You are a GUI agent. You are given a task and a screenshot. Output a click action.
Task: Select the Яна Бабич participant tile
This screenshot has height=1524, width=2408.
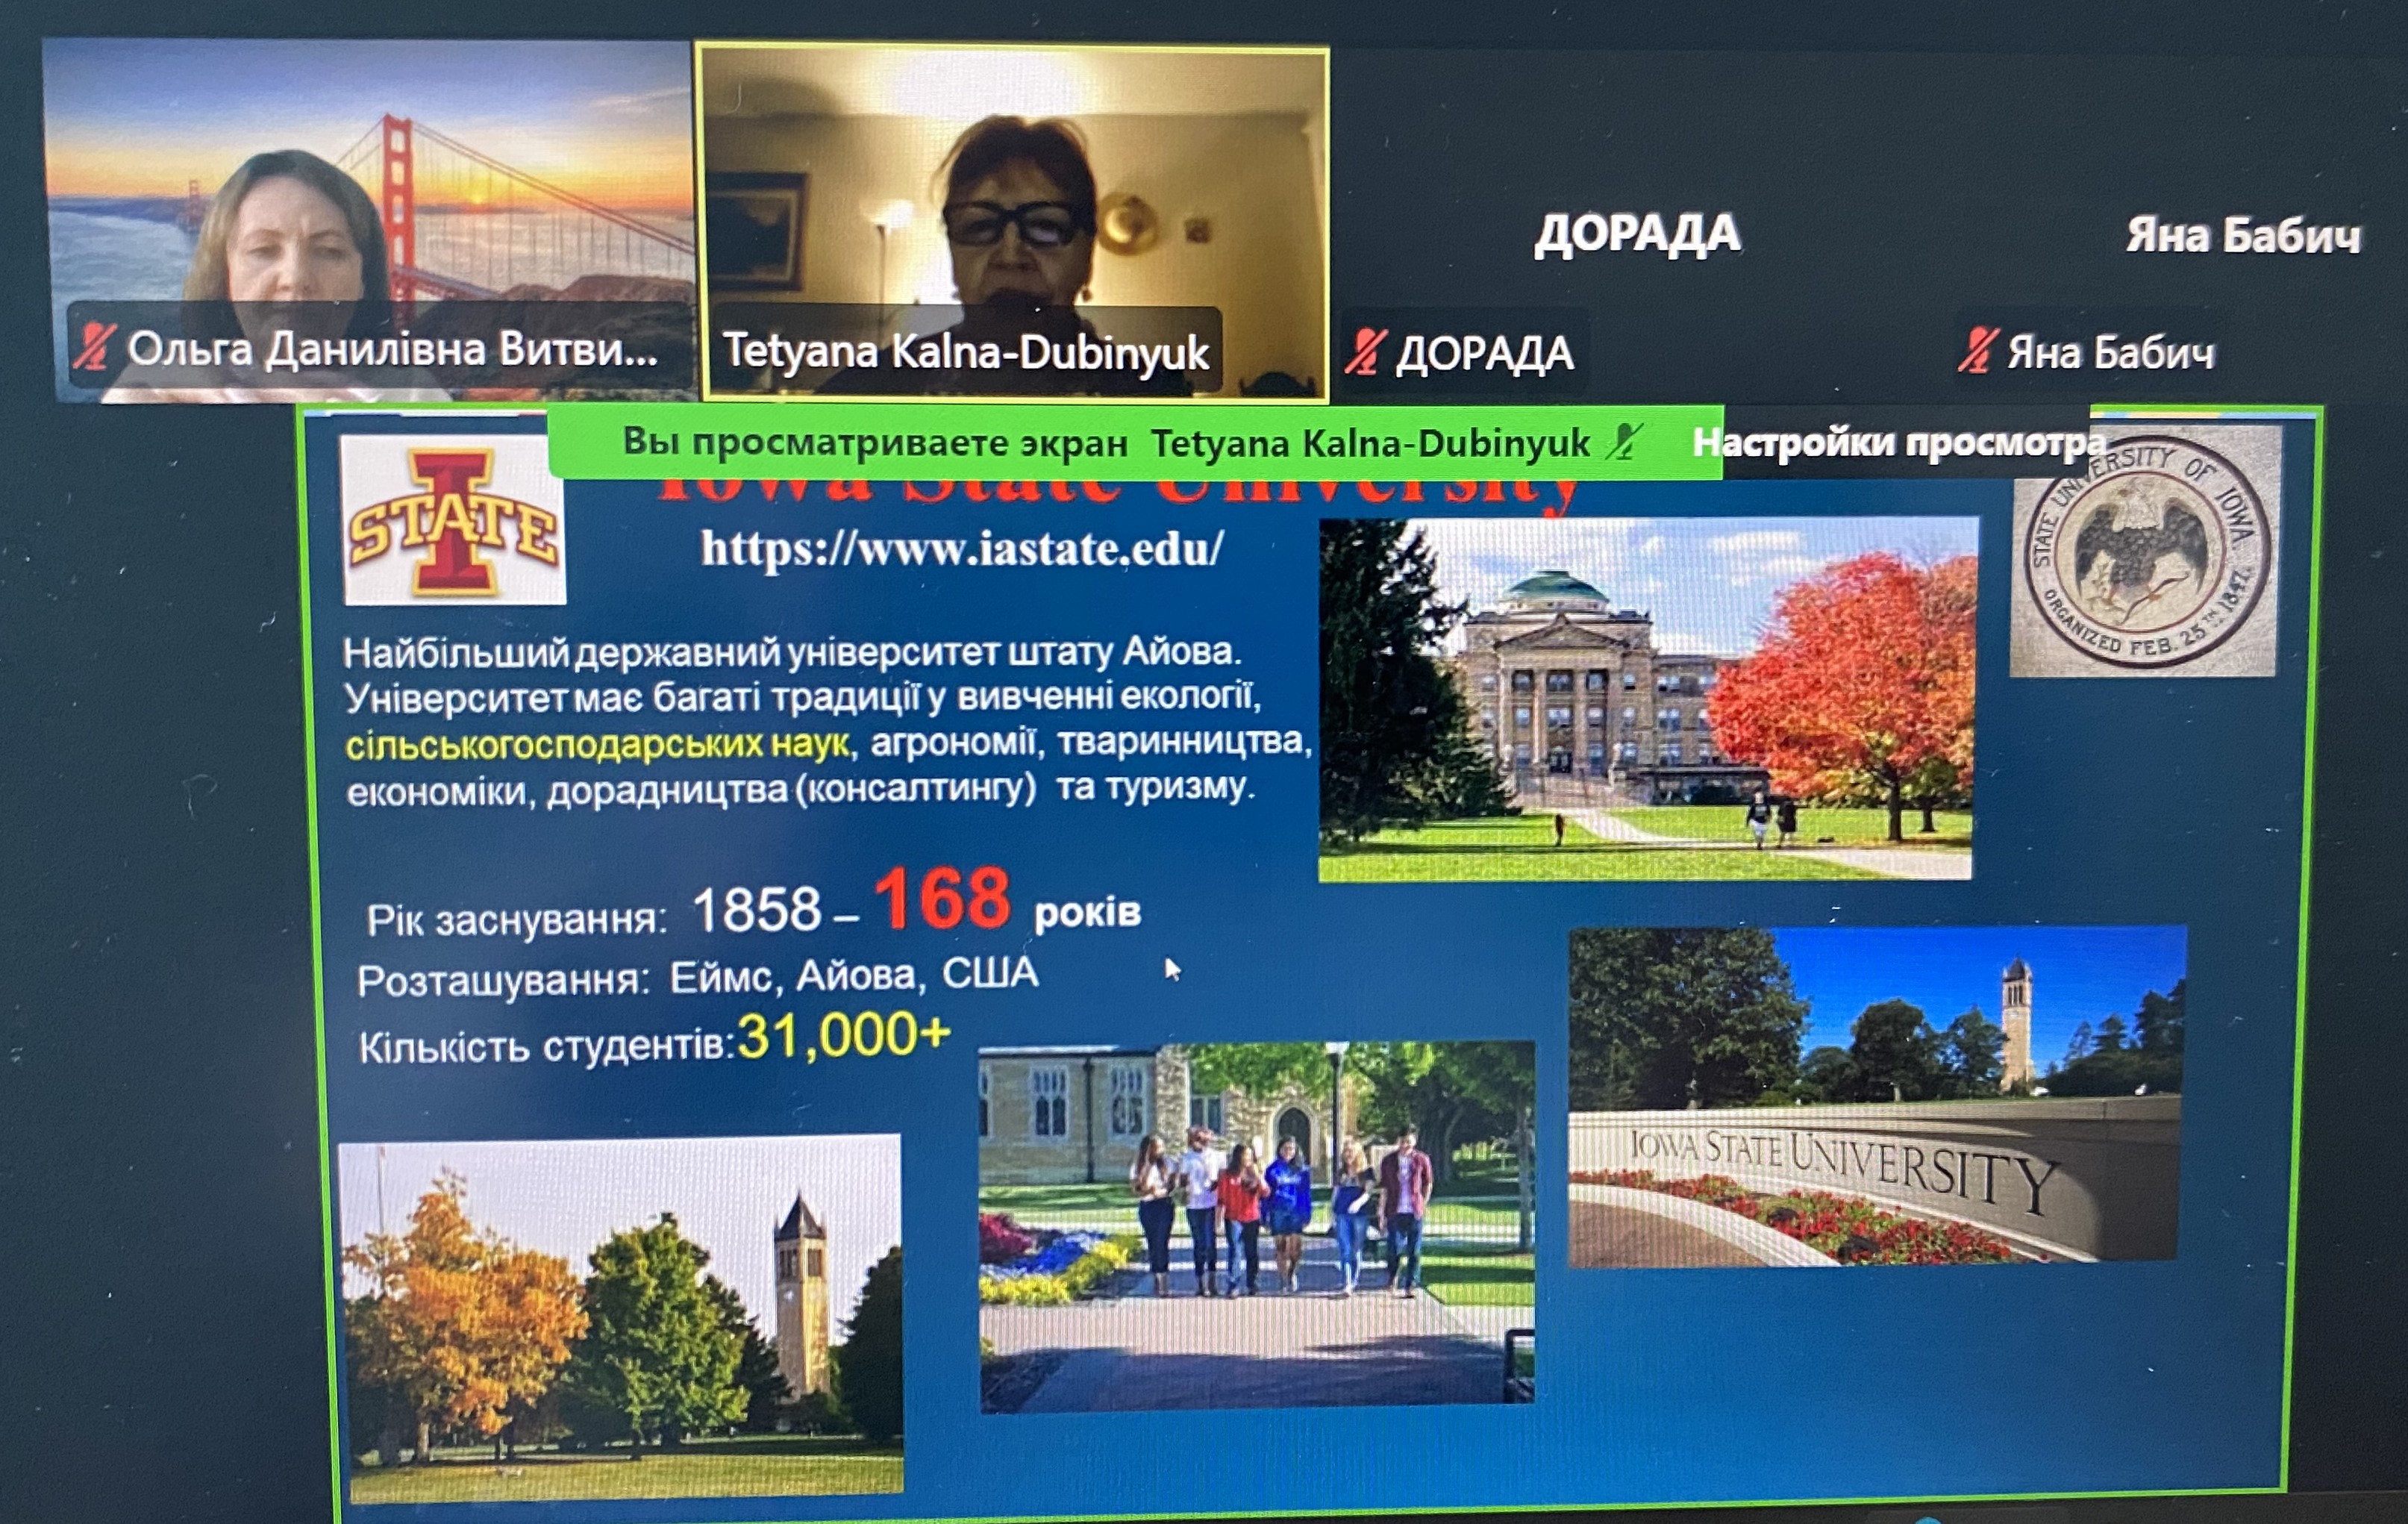click(x=2242, y=235)
